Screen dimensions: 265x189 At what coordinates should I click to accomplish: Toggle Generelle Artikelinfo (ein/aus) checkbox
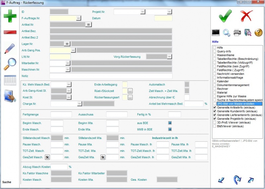(215, 108)
